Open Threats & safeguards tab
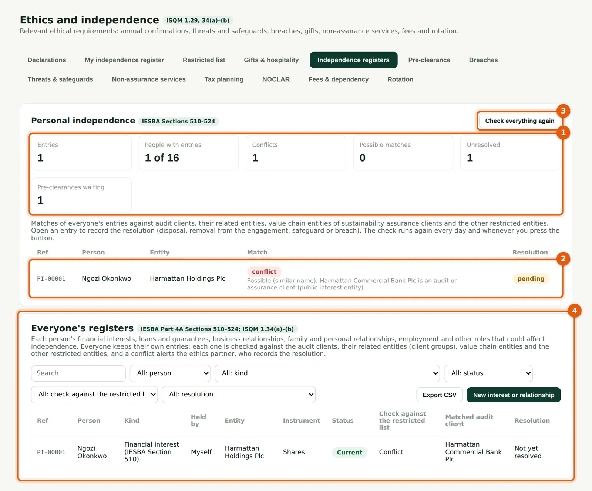Viewport: 592px width, 491px height. [x=60, y=79]
